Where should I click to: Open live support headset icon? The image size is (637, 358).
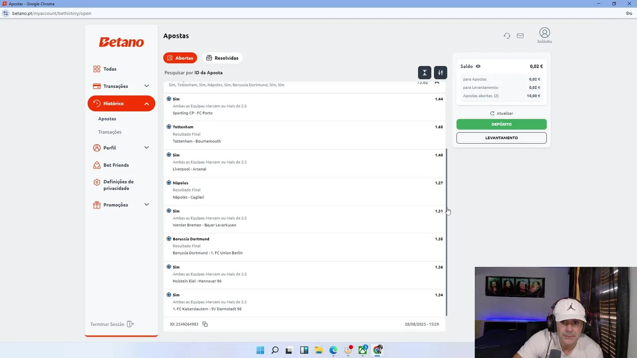(x=507, y=36)
